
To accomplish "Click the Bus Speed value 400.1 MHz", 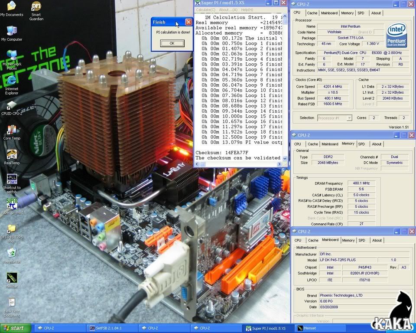I will click(333, 98).
